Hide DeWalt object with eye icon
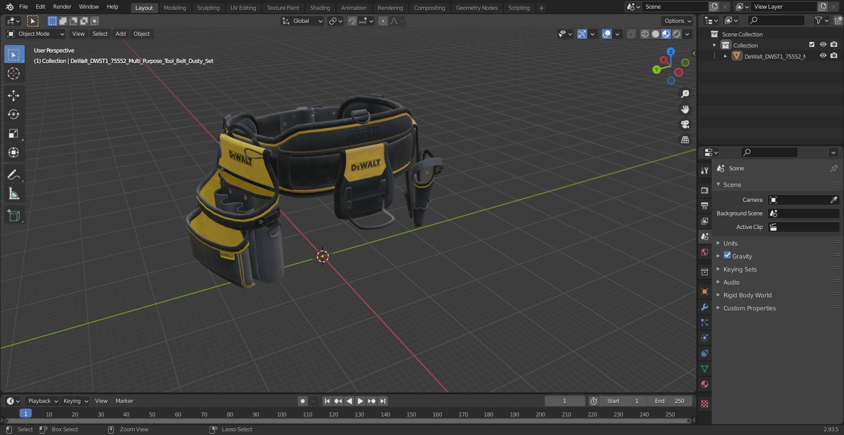The image size is (844, 435). pos(823,56)
